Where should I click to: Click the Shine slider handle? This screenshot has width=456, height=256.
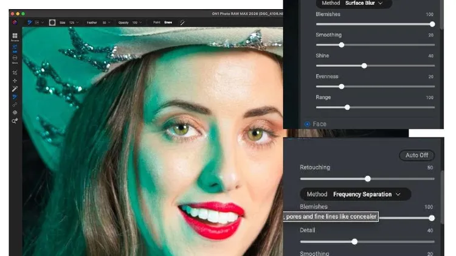(x=364, y=66)
